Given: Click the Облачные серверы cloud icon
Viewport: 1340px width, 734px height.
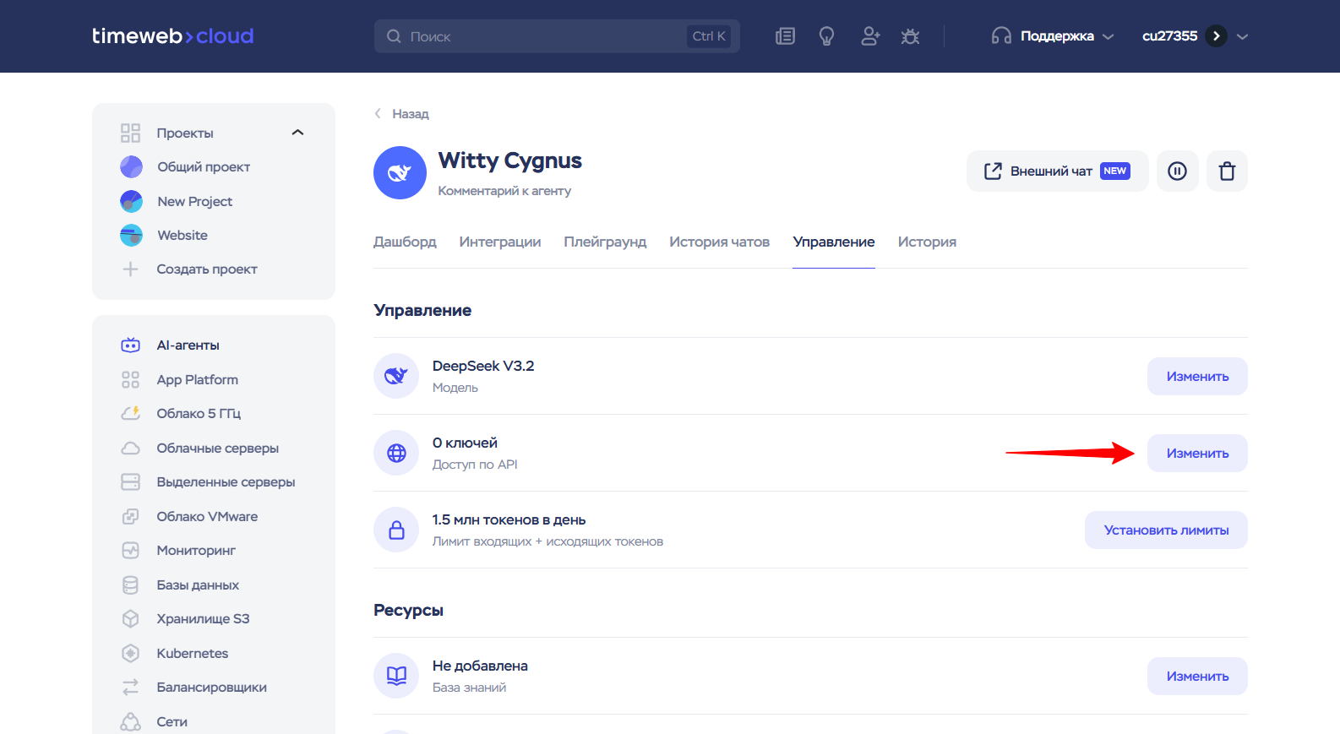Looking at the screenshot, I should 130,449.
